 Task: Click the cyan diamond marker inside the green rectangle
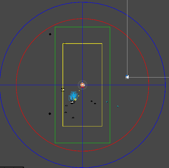tap(107, 102)
